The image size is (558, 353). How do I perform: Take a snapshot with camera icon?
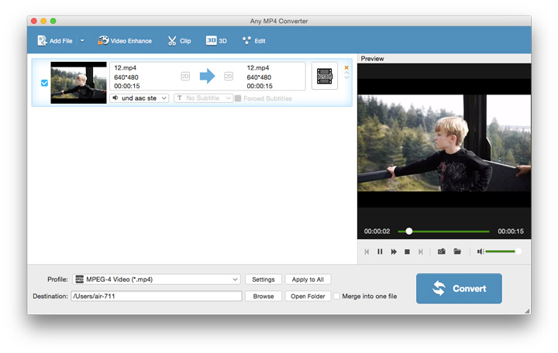point(442,252)
